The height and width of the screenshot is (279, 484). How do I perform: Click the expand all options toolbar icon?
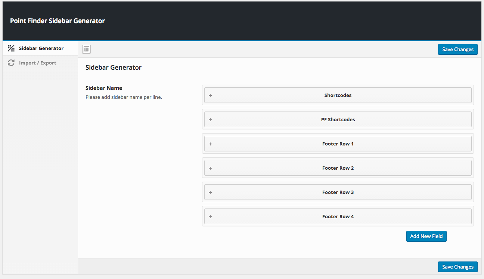click(x=87, y=49)
